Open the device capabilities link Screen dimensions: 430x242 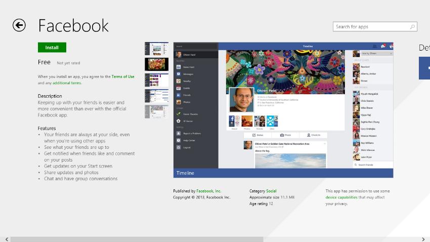341,197
